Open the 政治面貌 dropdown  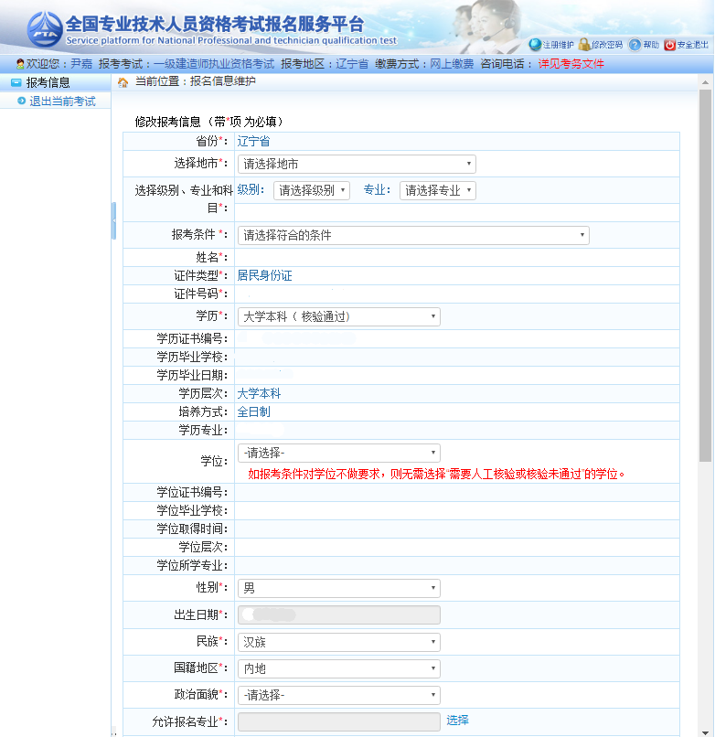point(338,695)
